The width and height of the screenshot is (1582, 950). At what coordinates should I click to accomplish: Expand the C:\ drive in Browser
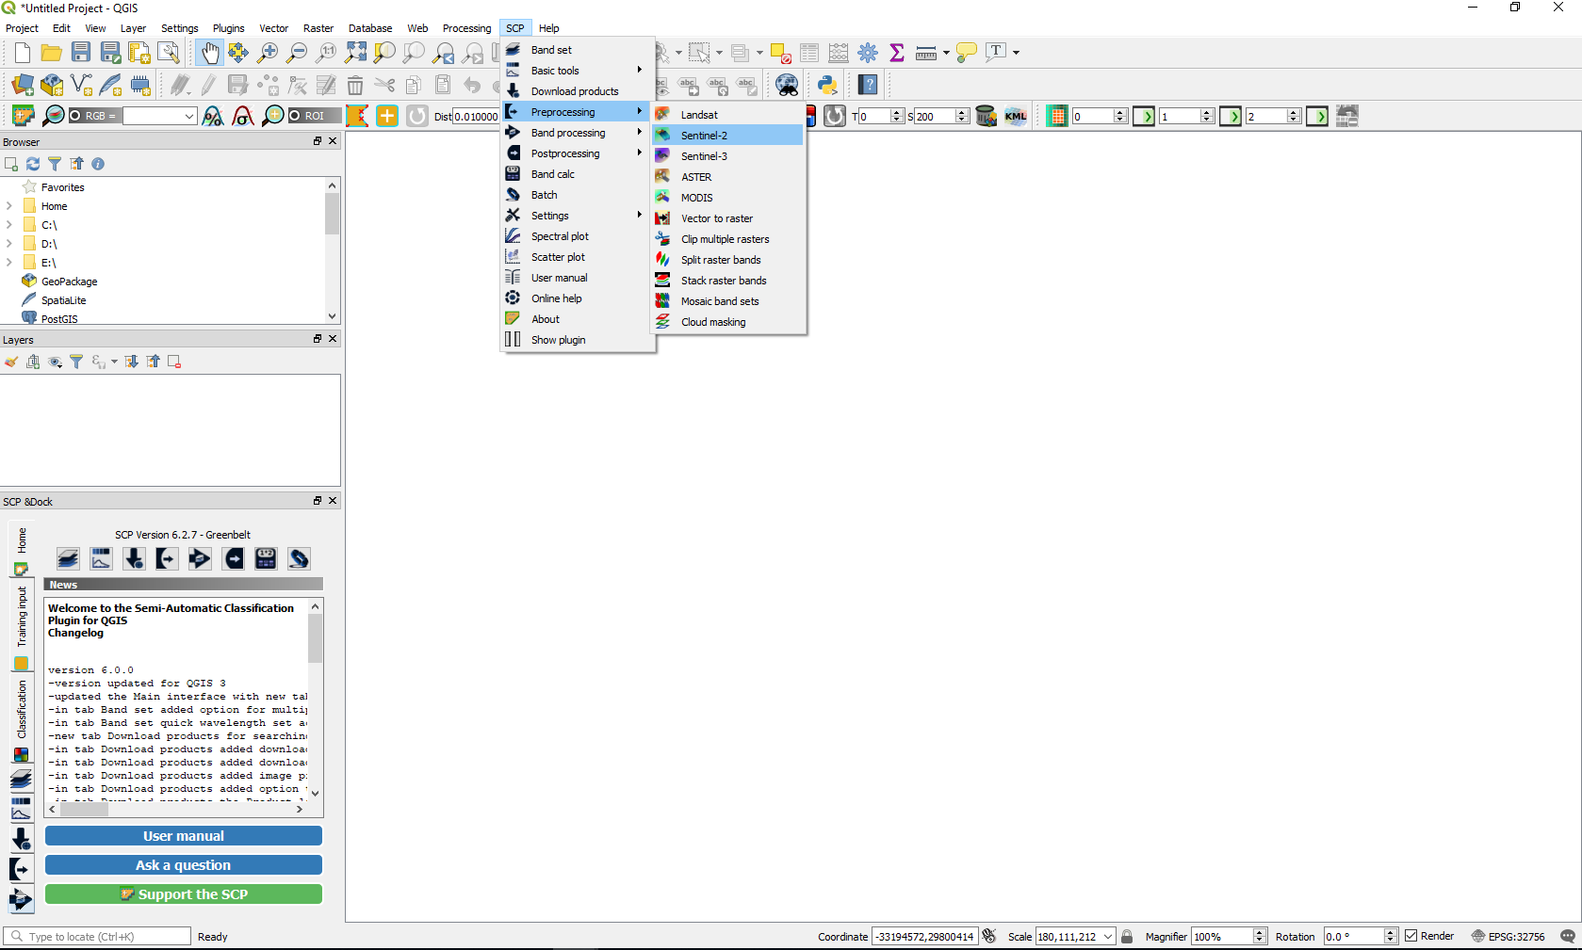9,225
